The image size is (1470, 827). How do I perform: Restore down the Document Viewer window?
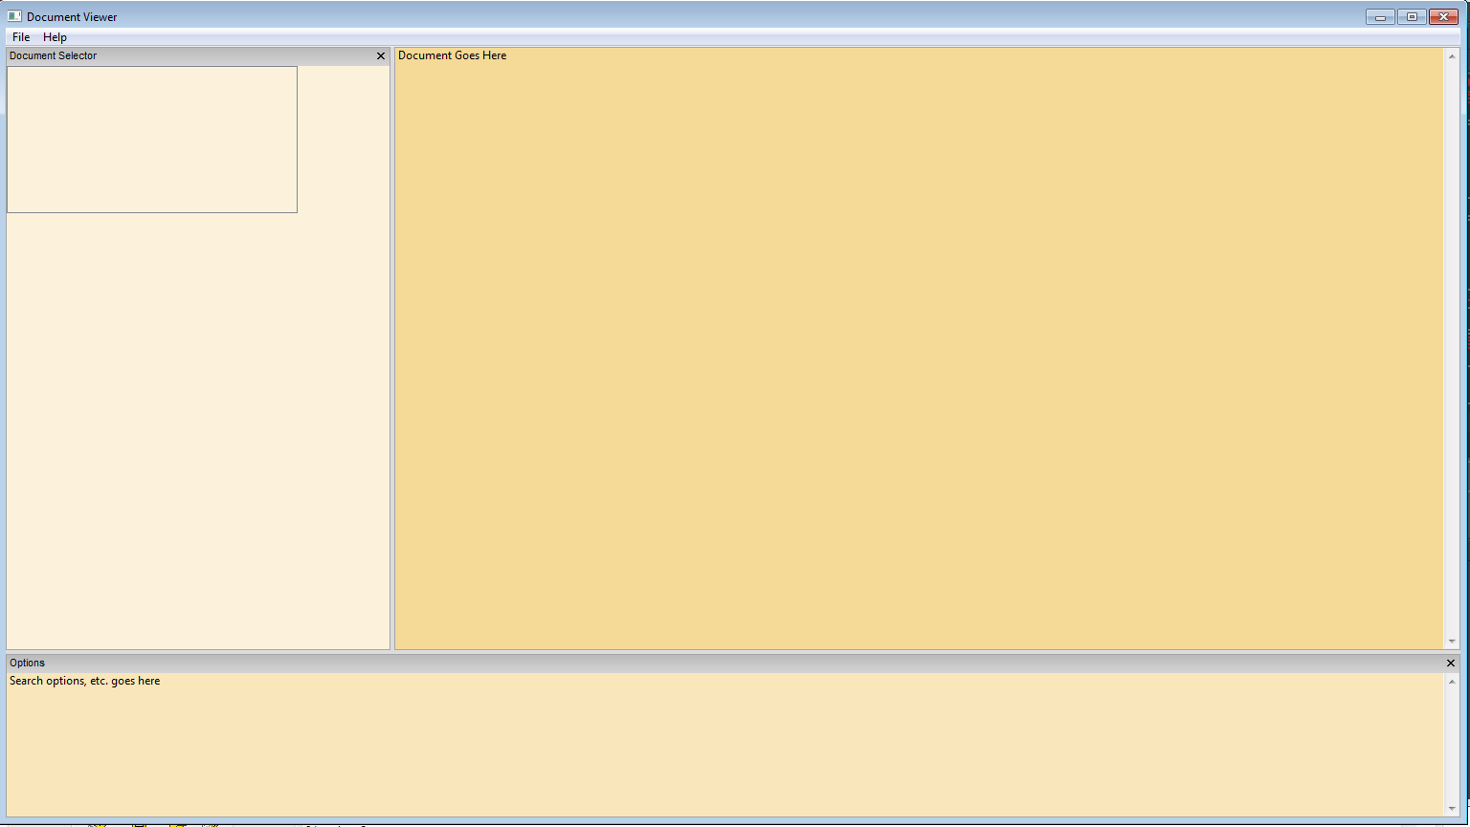(x=1412, y=17)
